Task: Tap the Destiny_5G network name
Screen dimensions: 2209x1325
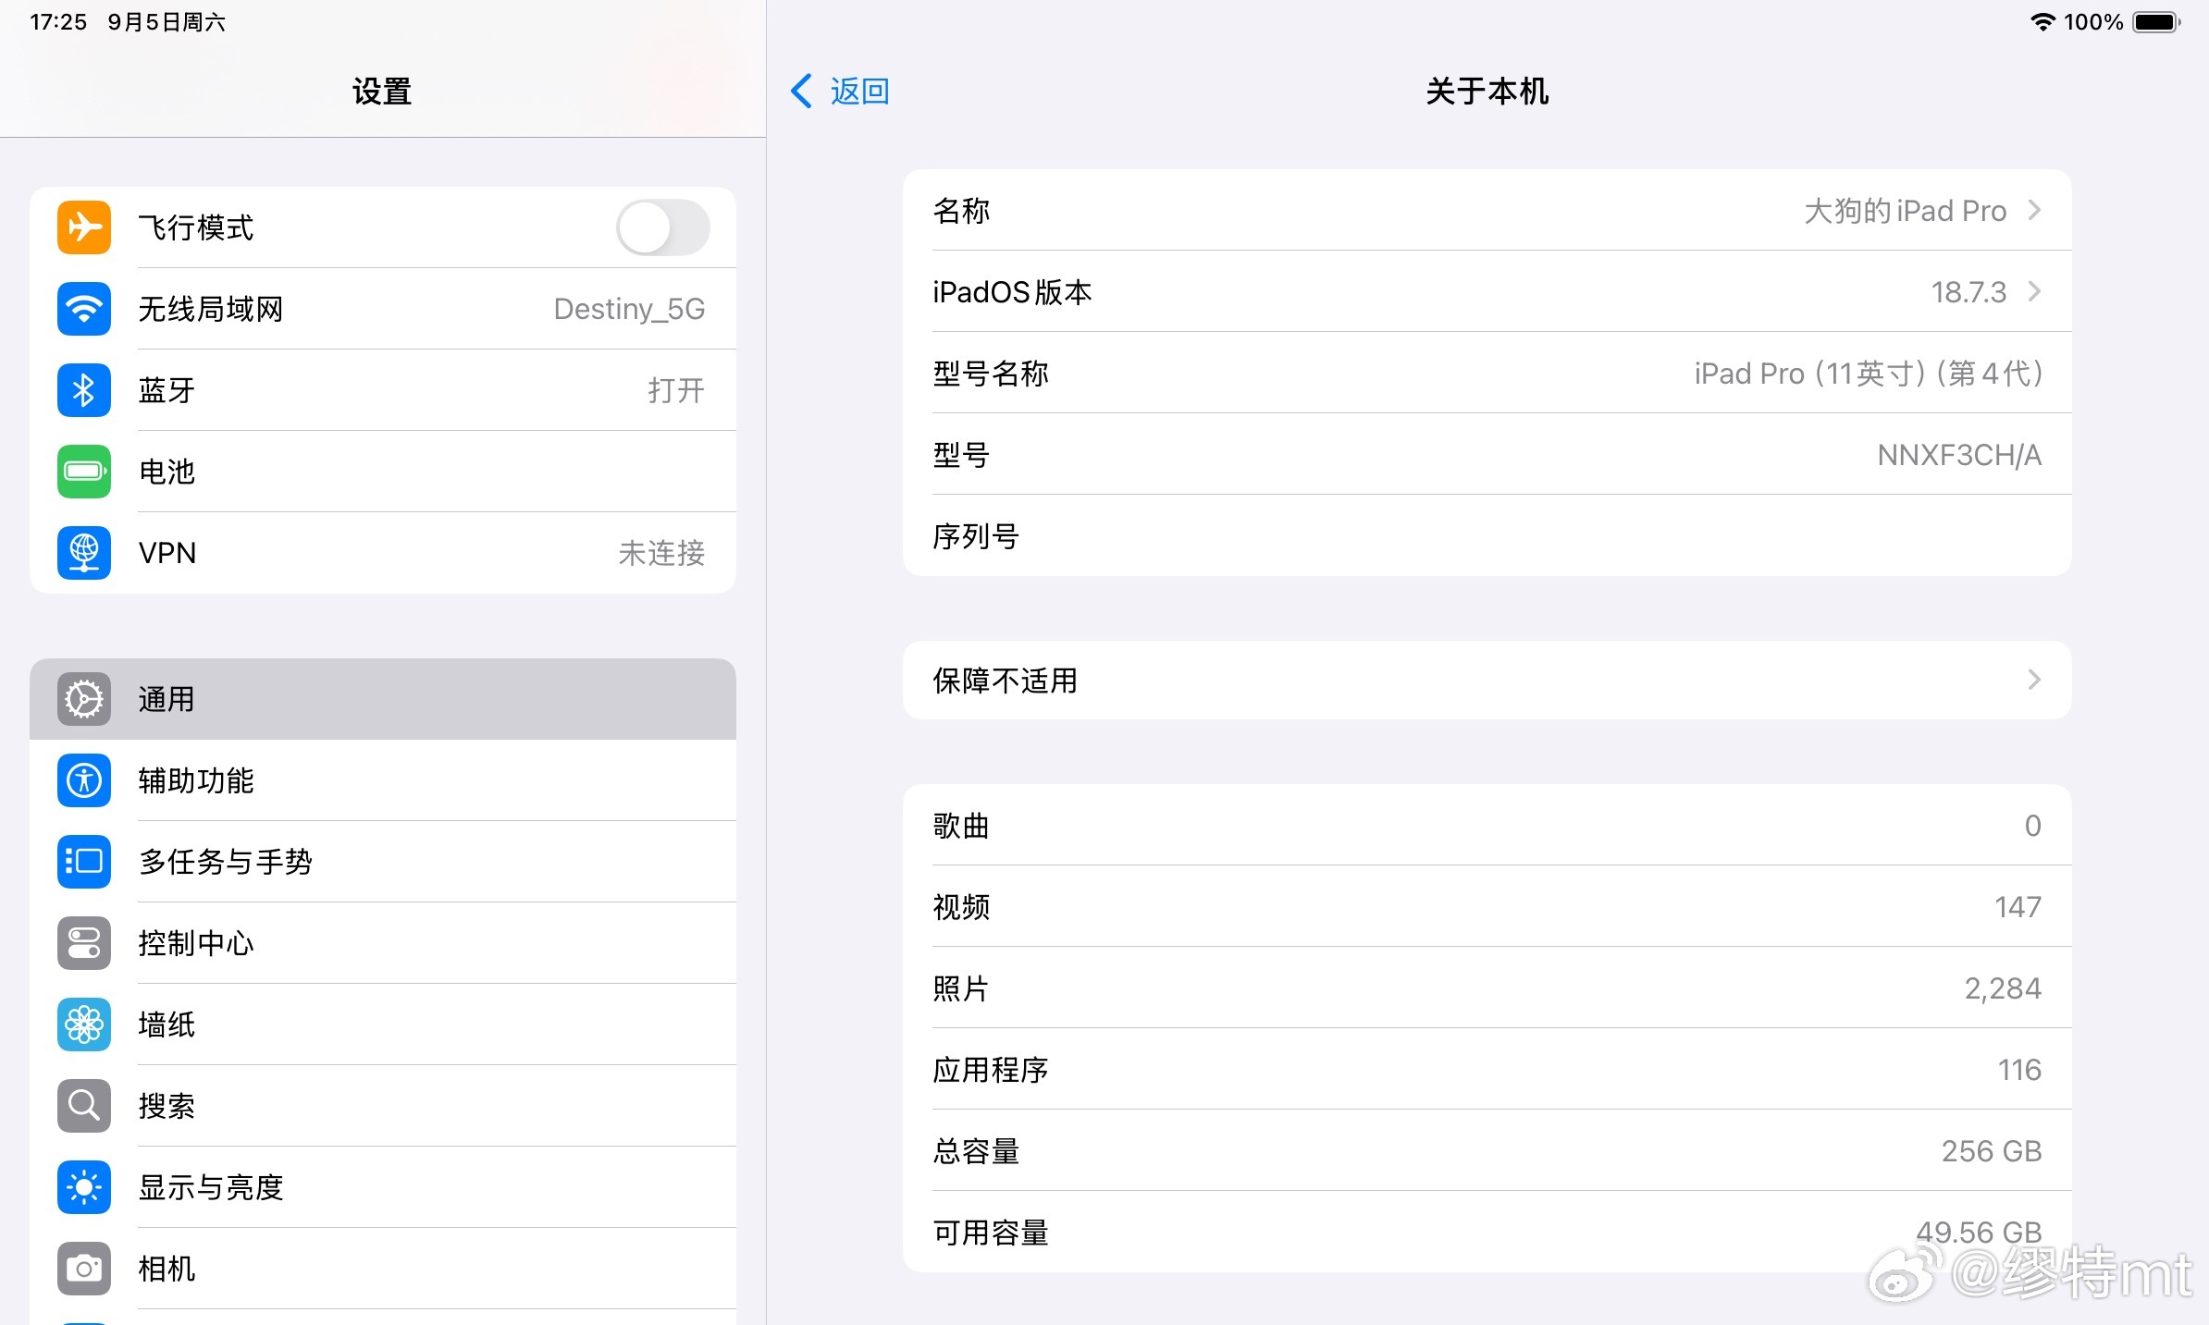Action: (629, 309)
